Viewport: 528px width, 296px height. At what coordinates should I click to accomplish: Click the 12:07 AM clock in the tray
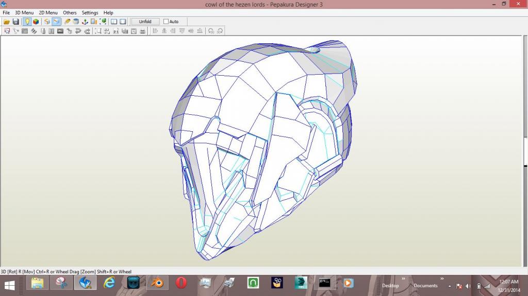(x=509, y=282)
